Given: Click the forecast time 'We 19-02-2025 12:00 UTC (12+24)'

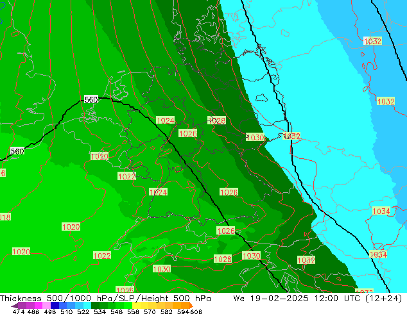Looking at the screenshot, I should coord(318,299).
